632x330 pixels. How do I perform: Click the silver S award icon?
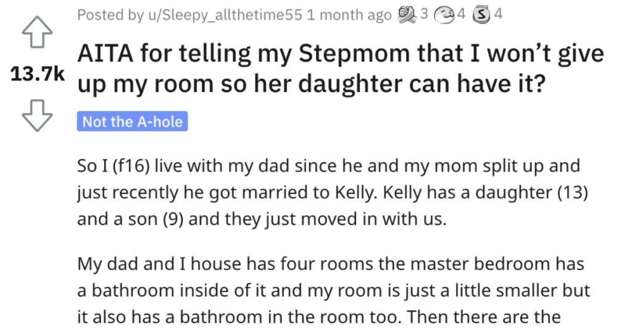(481, 15)
